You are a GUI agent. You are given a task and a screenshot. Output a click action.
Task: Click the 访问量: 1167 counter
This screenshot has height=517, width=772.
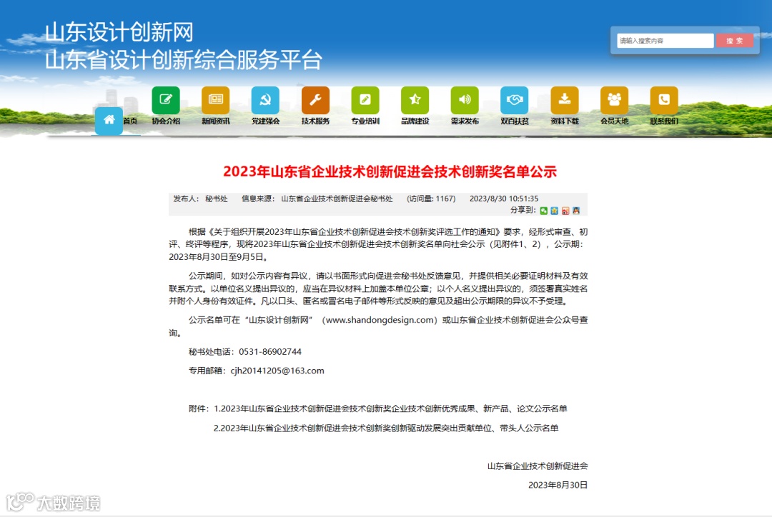coord(431,199)
